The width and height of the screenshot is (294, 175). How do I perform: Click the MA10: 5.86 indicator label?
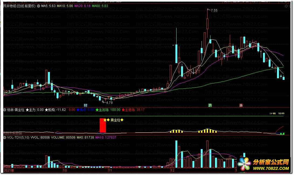(x=65, y=6)
